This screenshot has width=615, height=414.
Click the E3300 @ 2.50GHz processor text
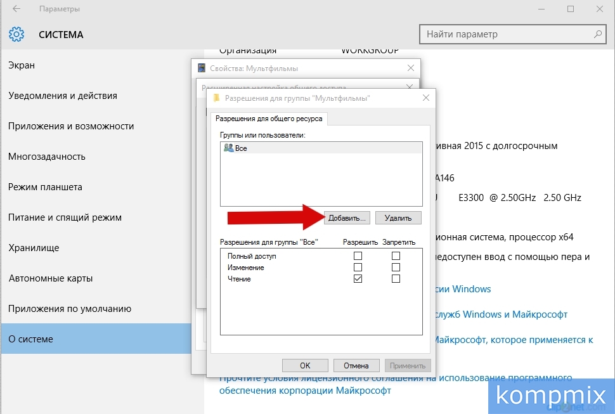tap(497, 198)
